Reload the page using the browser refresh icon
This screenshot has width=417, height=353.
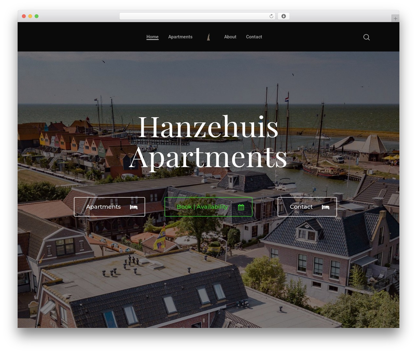coord(271,16)
